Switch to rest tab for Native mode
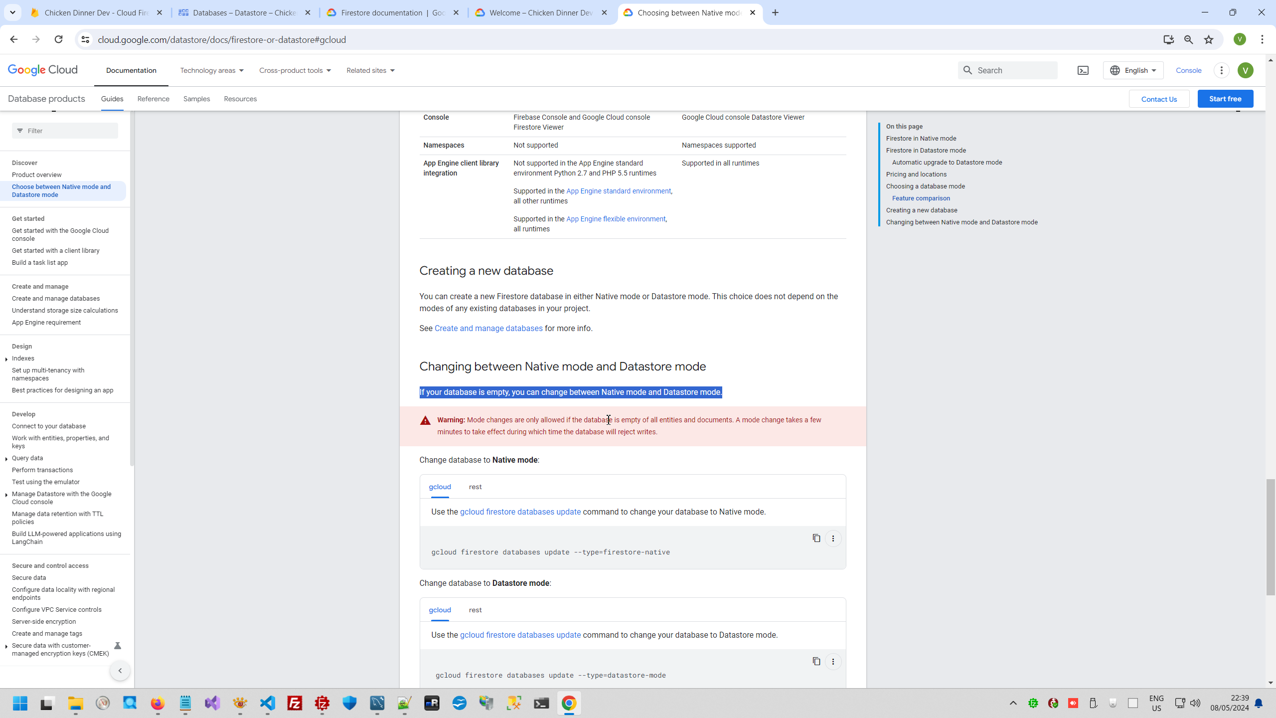 pos(475,487)
